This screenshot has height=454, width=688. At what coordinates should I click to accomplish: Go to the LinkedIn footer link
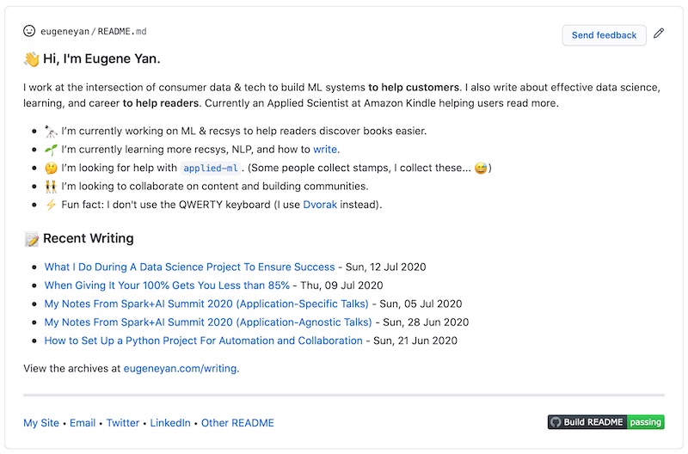(x=170, y=423)
